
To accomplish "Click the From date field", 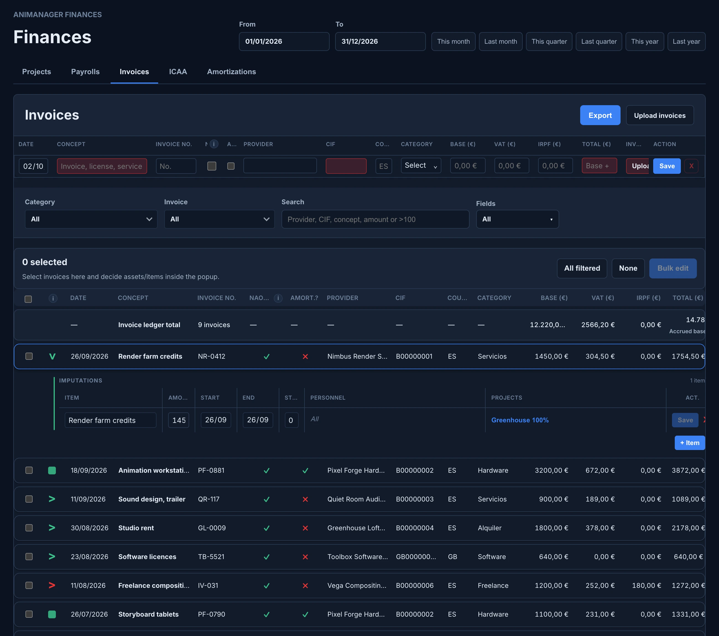I will (x=284, y=42).
